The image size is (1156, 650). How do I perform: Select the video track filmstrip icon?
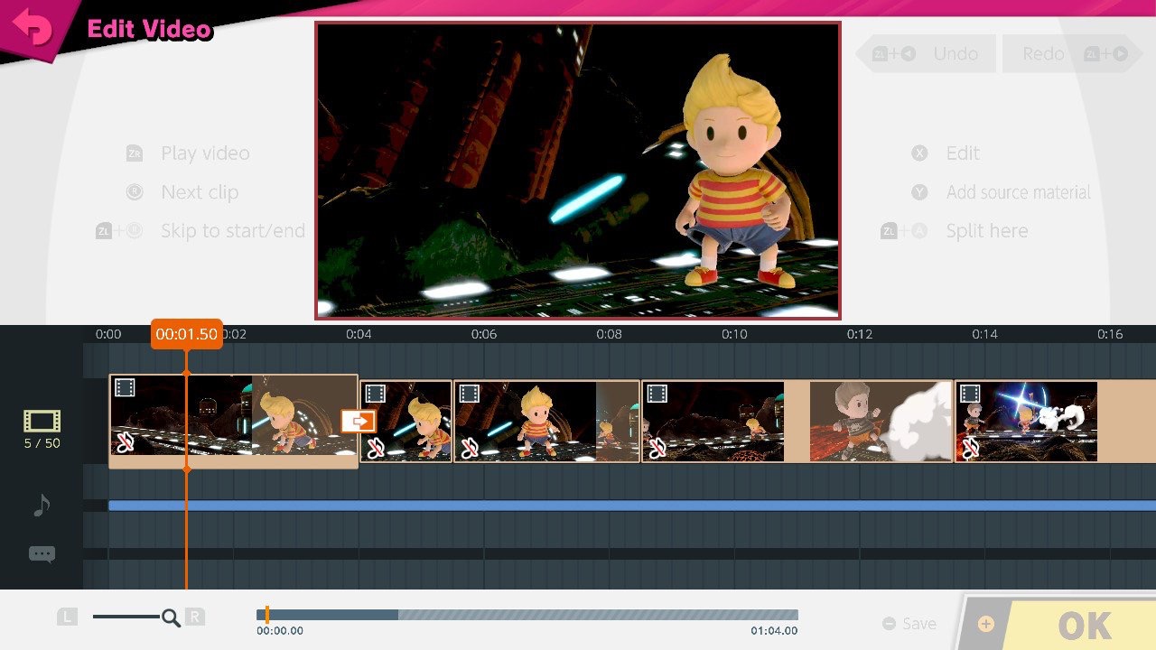coord(42,421)
